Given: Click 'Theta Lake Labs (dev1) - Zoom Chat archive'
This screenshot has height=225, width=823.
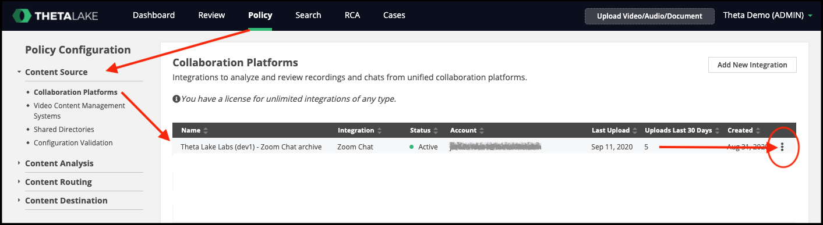Looking at the screenshot, I should point(251,147).
